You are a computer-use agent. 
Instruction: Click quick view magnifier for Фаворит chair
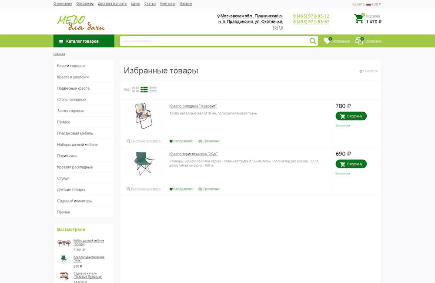(128, 141)
